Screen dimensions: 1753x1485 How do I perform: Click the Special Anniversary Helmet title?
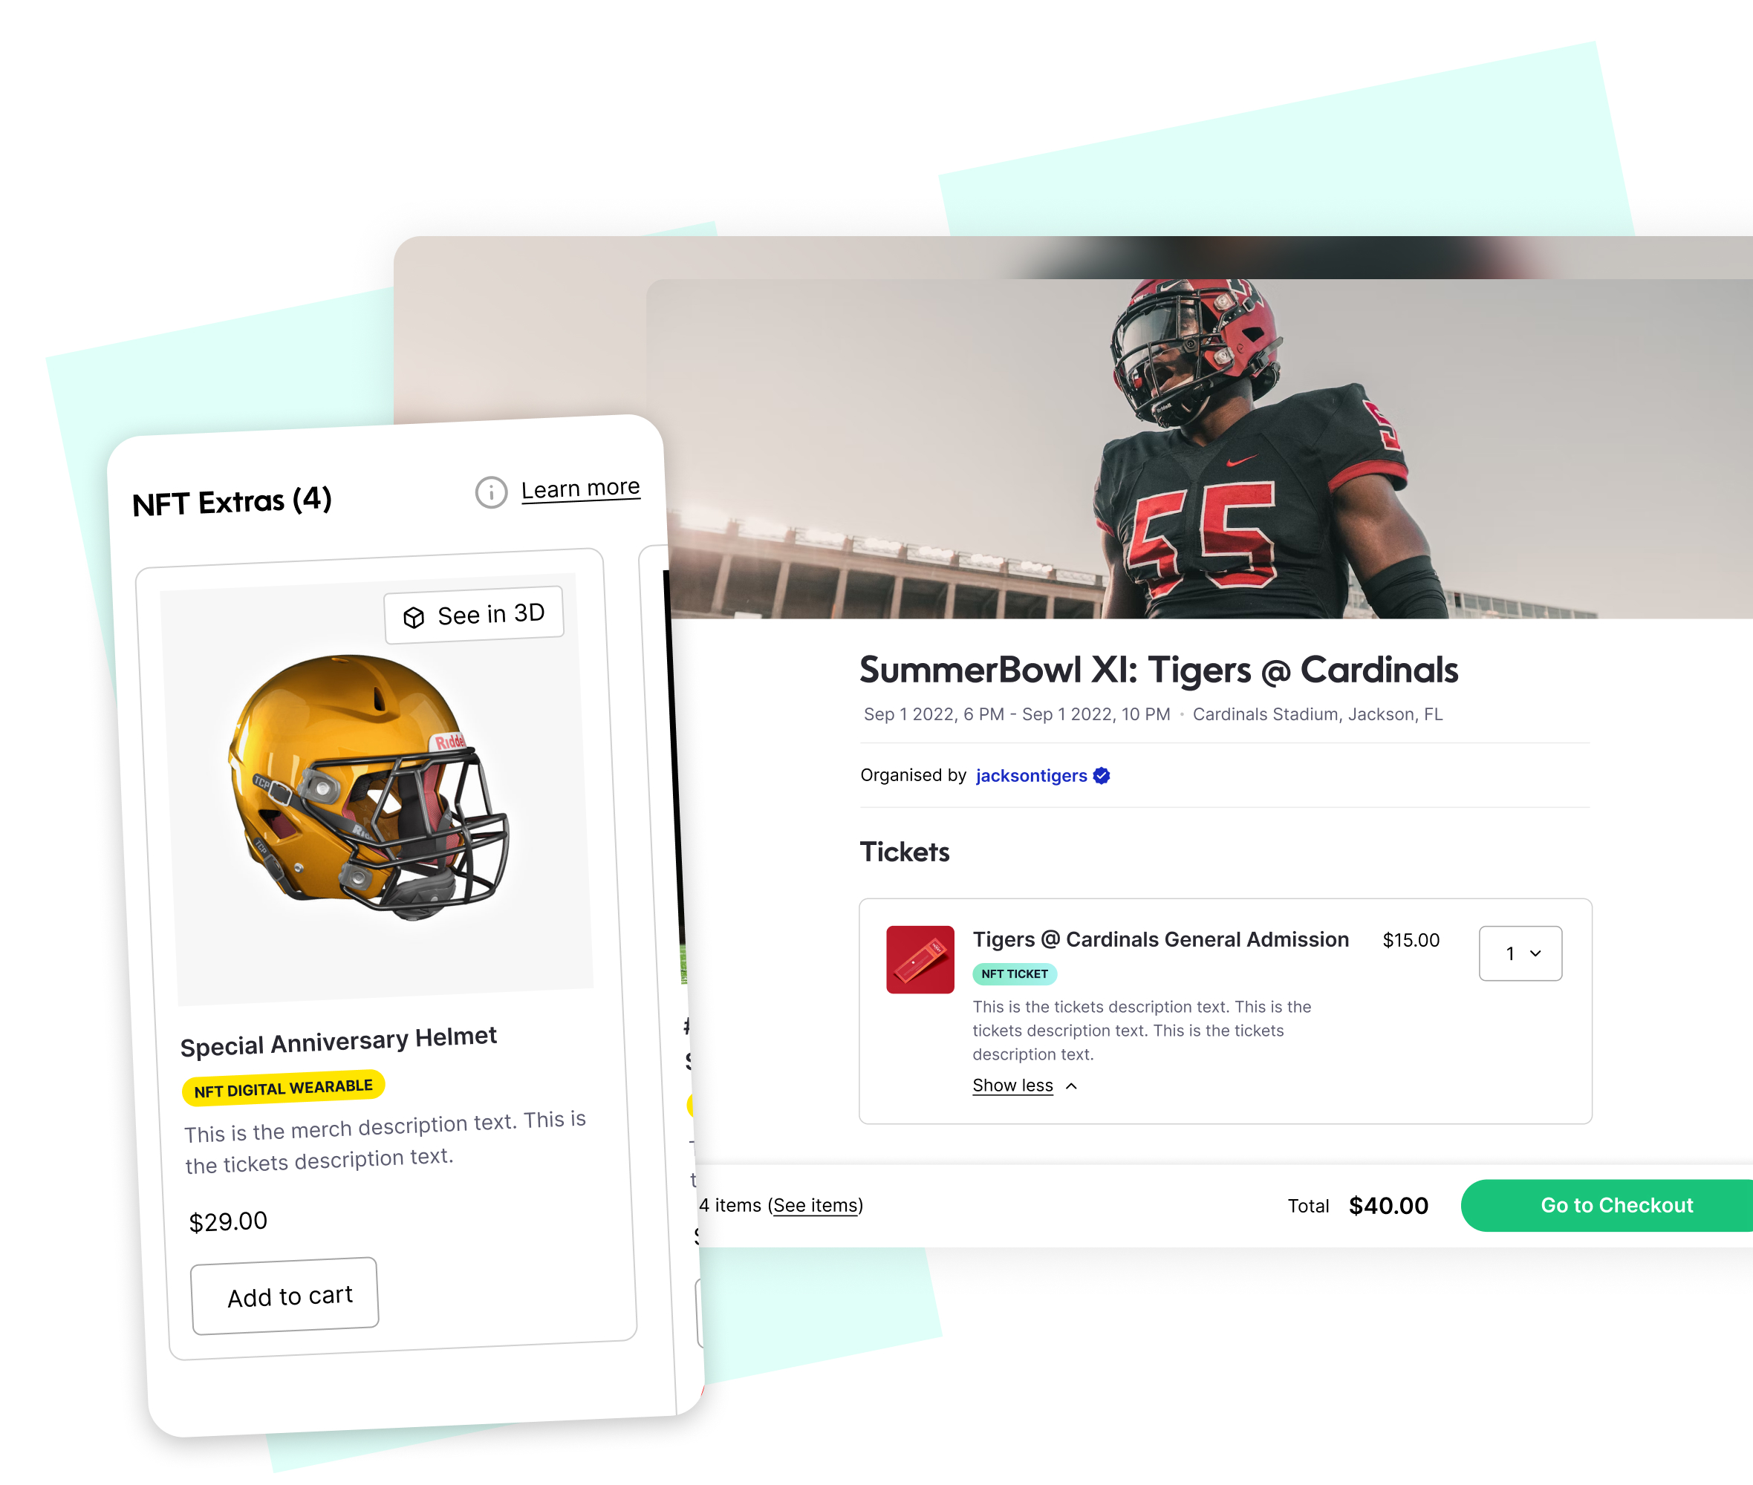(339, 1041)
